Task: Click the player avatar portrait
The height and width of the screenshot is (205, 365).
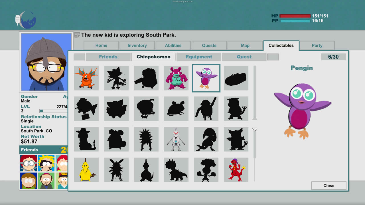Action: (46, 62)
